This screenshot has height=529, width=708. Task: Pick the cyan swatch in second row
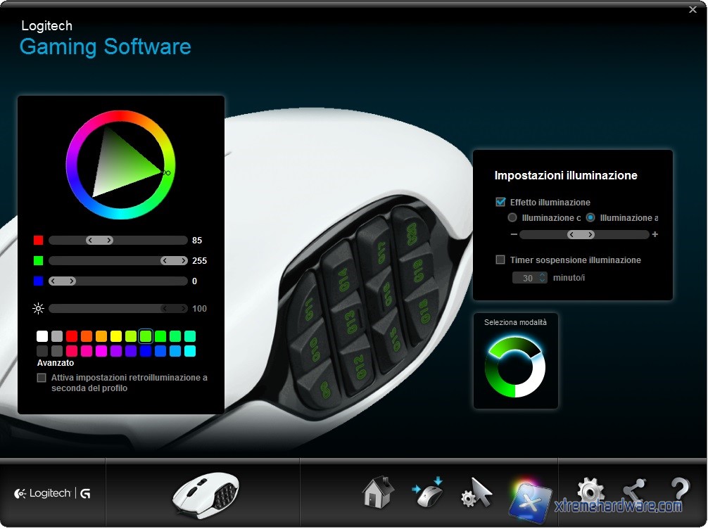tap(190, 351)
